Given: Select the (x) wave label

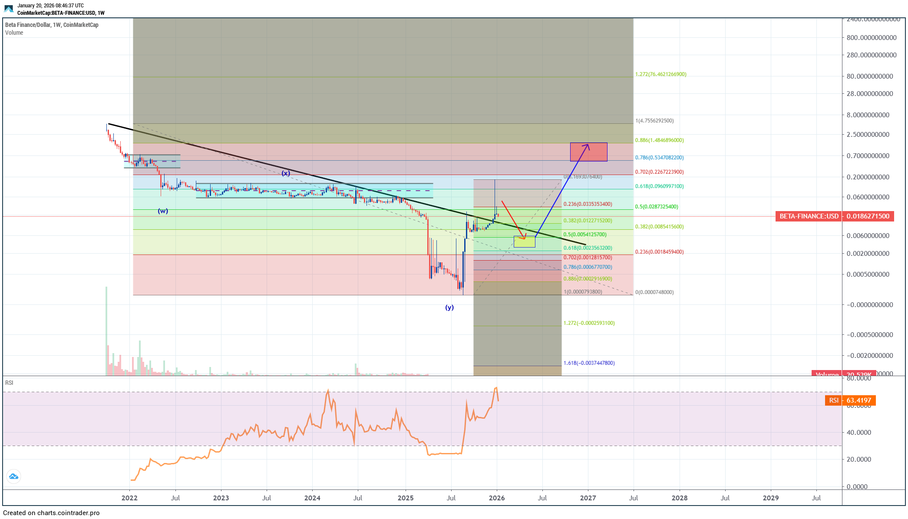Looking at the screenshot, I should coord(285,173).
